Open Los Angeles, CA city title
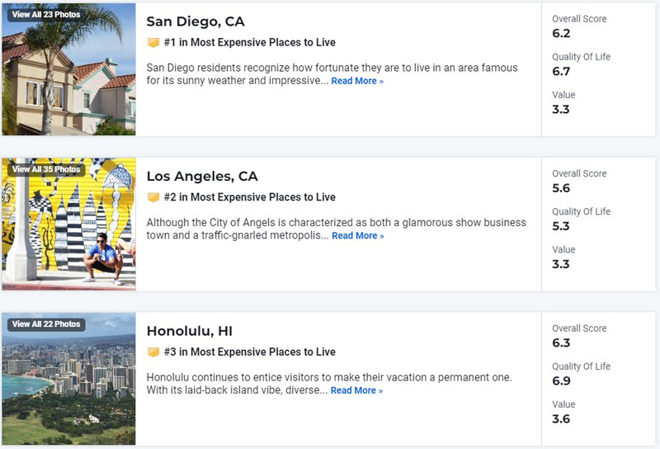Viewport: 660px width, 449px height. [x=202, y=176]
